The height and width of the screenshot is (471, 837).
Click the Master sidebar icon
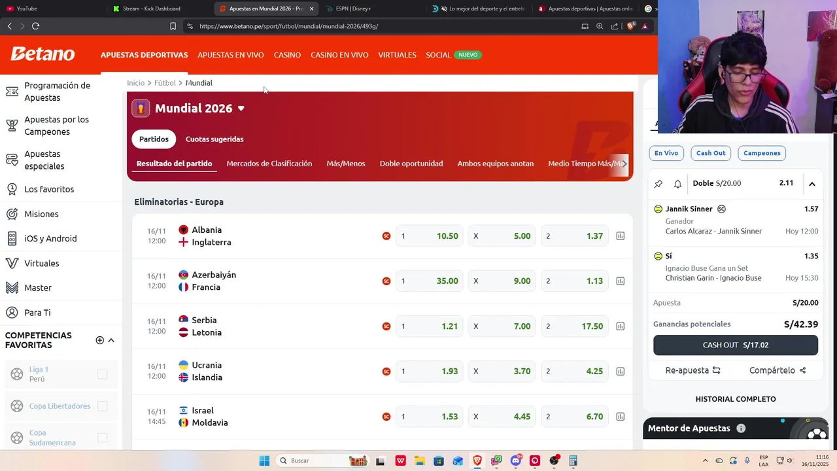[x=12, y=288]
